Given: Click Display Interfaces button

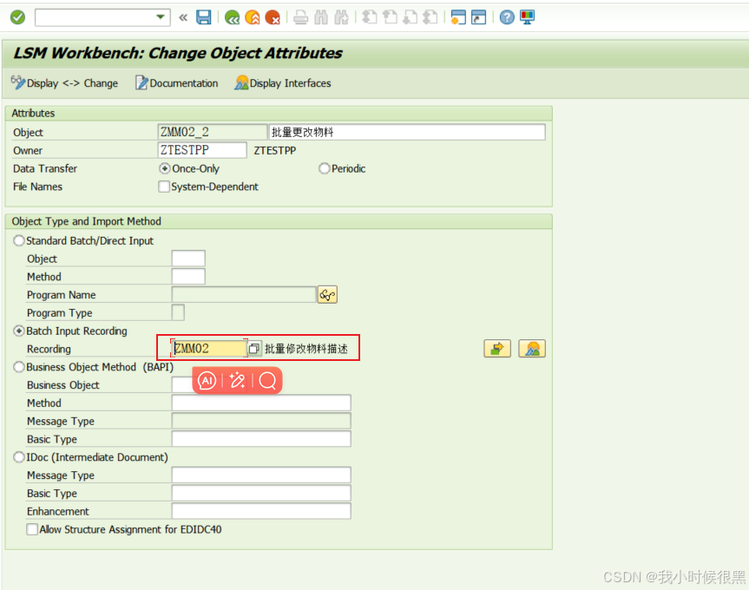Looking at the screenshot, I should pyautogui.click(x=283, y=83).
